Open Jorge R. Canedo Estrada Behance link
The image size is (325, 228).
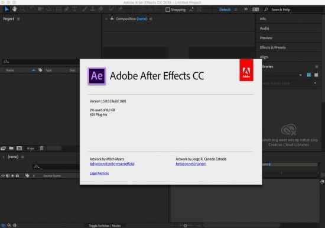[x=191, y=164]
